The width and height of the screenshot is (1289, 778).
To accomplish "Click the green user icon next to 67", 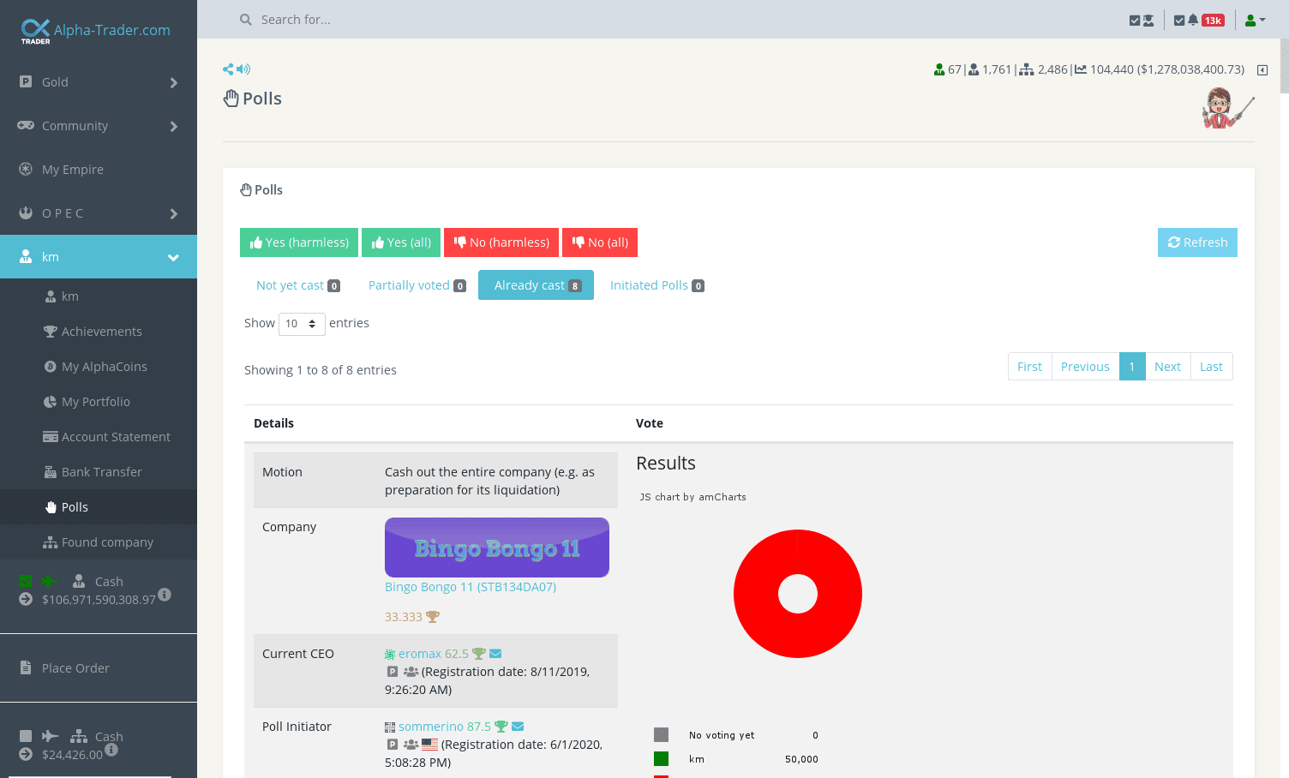I will [x=939, y=69].
